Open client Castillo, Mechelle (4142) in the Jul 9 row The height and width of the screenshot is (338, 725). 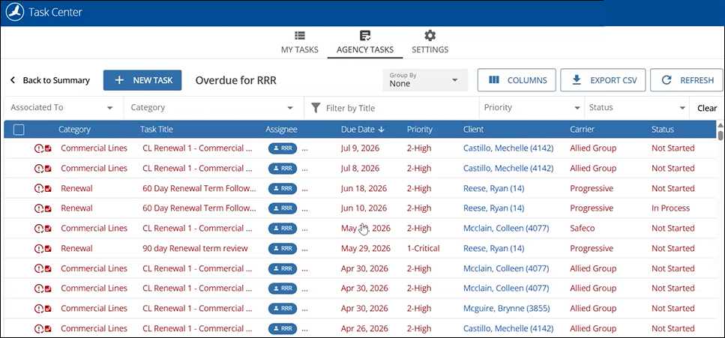pos(508,148)
